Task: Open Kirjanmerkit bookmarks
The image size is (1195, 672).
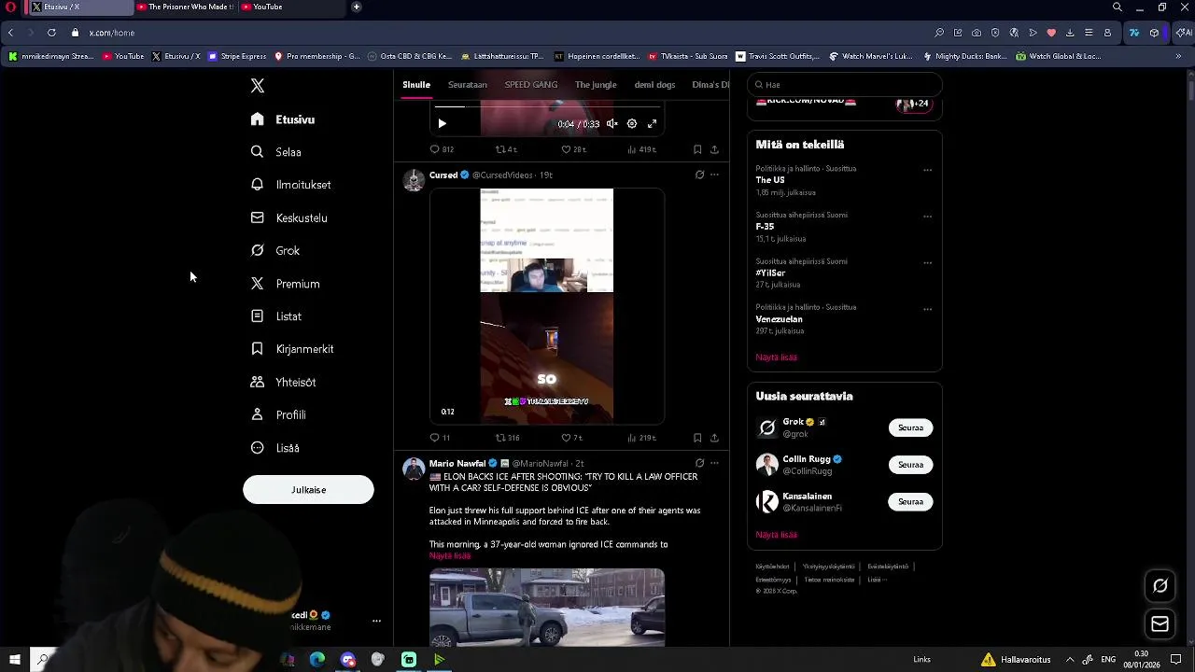Action: (x=291, y=349)
